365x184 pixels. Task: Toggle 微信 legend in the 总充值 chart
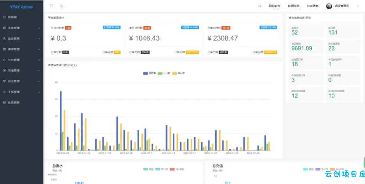309,169
